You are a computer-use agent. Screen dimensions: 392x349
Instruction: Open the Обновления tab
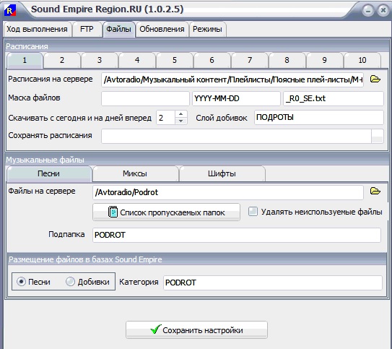162,30
